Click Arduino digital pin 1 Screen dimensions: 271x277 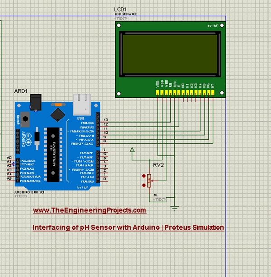point(105,175)
